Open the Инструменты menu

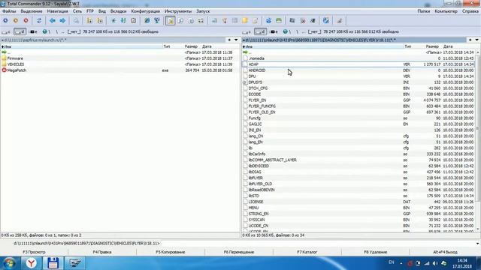click(178, 11)
